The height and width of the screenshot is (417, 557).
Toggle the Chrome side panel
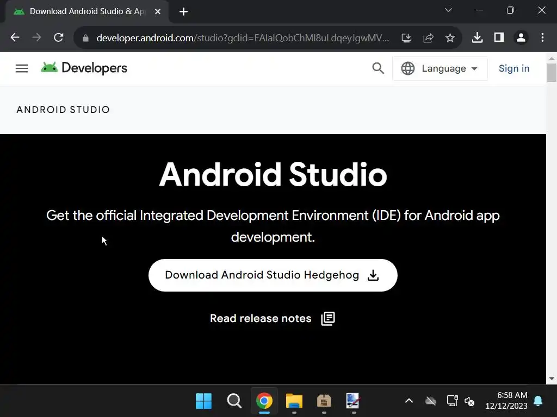tap(499, 37)
